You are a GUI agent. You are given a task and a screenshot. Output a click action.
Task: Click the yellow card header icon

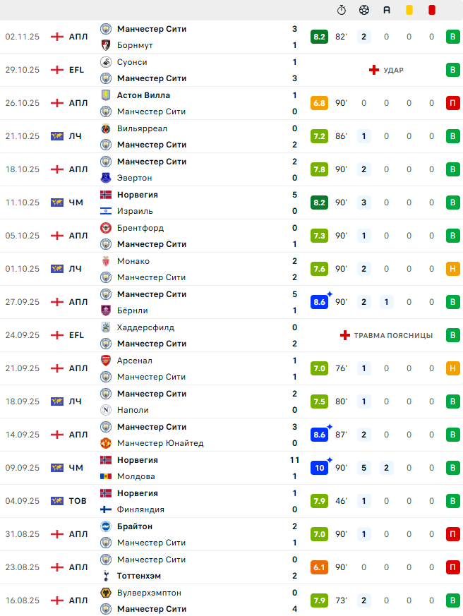409,10
